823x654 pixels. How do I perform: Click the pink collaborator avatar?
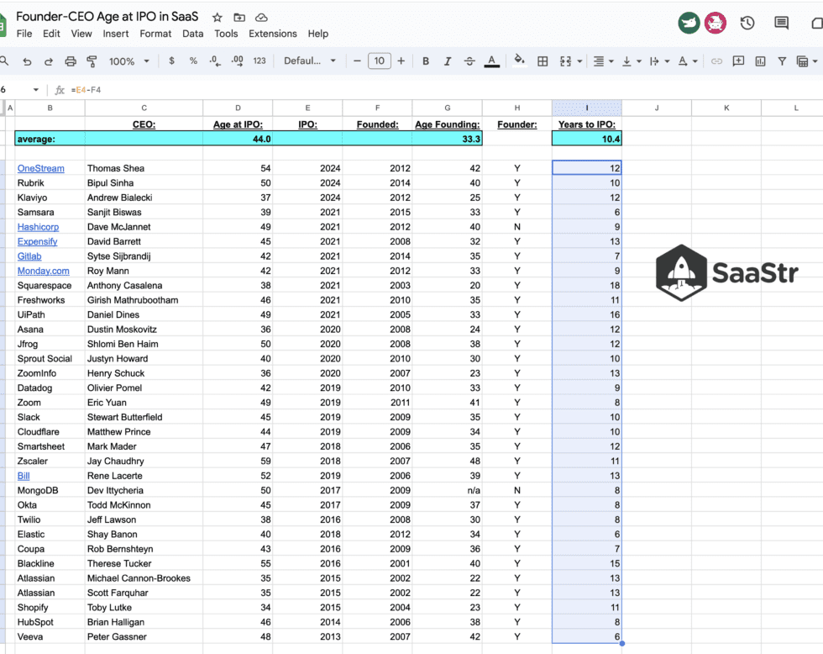(715, 23)
